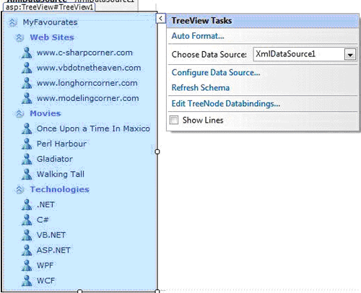The height and width of the screenshot is (293, 361).
Task: Collapse the Movies node
Action: 19,113
